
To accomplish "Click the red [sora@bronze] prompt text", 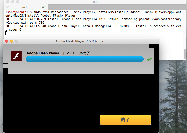I will 17,12.
